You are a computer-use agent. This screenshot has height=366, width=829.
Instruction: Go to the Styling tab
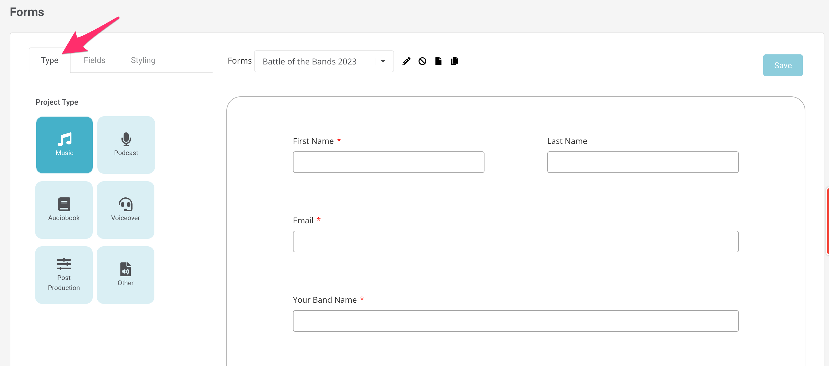(143, 60)
